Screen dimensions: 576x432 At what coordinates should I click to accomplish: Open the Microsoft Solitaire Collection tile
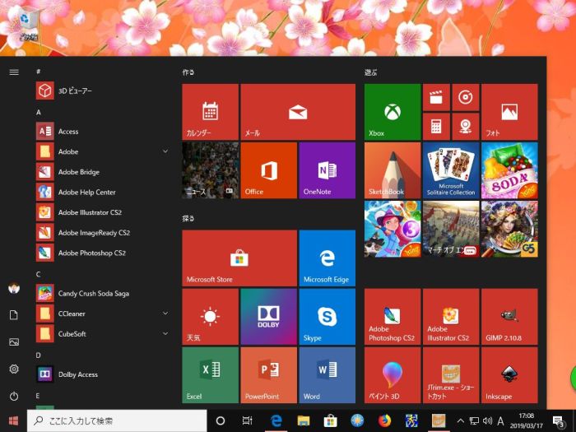(450, 170)
